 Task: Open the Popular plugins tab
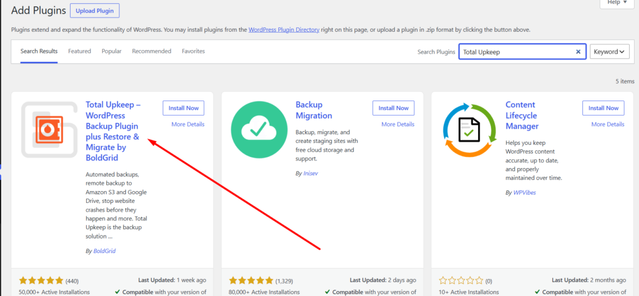tap(112, 51)
